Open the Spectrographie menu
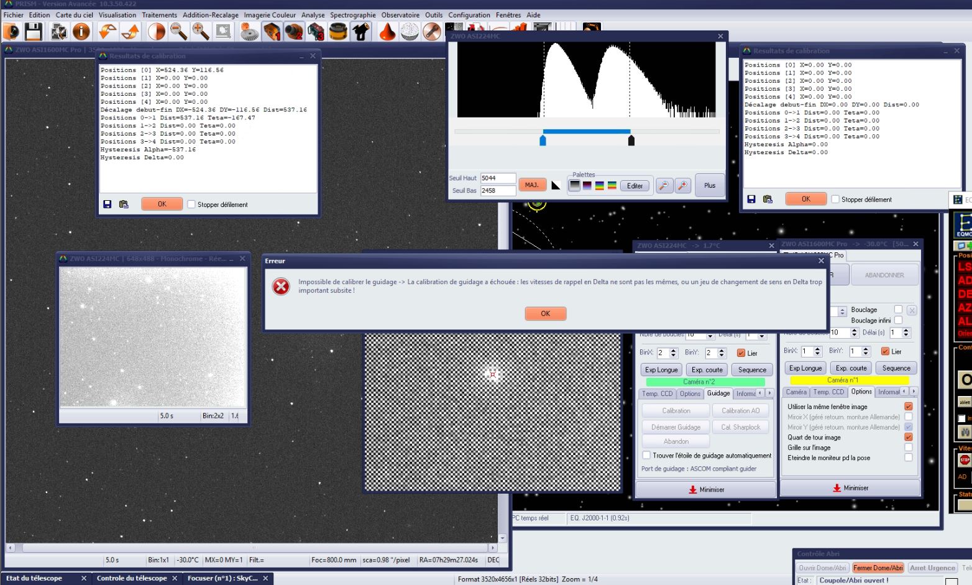This screenshot has width=972, height=585. tap(352, 15)
